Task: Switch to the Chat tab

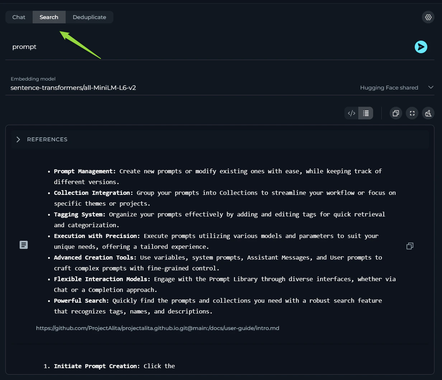Action: (19, 17)
